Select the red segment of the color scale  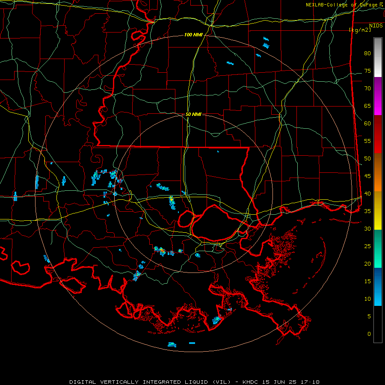pos(378,134)
